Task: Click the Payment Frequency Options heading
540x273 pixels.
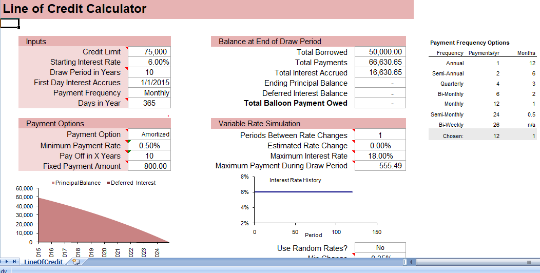Action: coord(470,43)
